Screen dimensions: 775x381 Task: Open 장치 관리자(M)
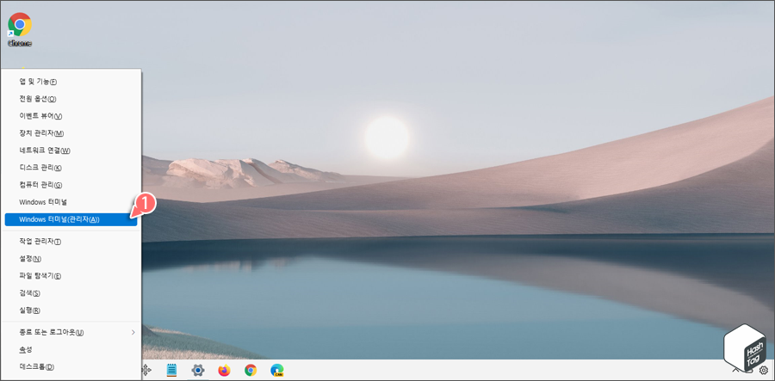click(x=71, y=133)
